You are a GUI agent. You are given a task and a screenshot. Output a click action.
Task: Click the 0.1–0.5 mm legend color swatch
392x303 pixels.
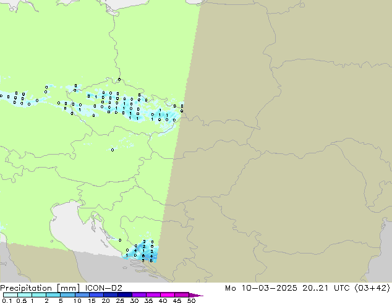click(x=11, y=295)
